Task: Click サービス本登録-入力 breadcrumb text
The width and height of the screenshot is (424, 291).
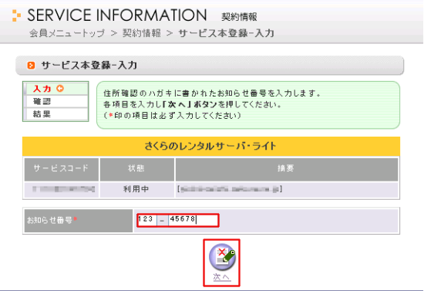Action: 227,33
